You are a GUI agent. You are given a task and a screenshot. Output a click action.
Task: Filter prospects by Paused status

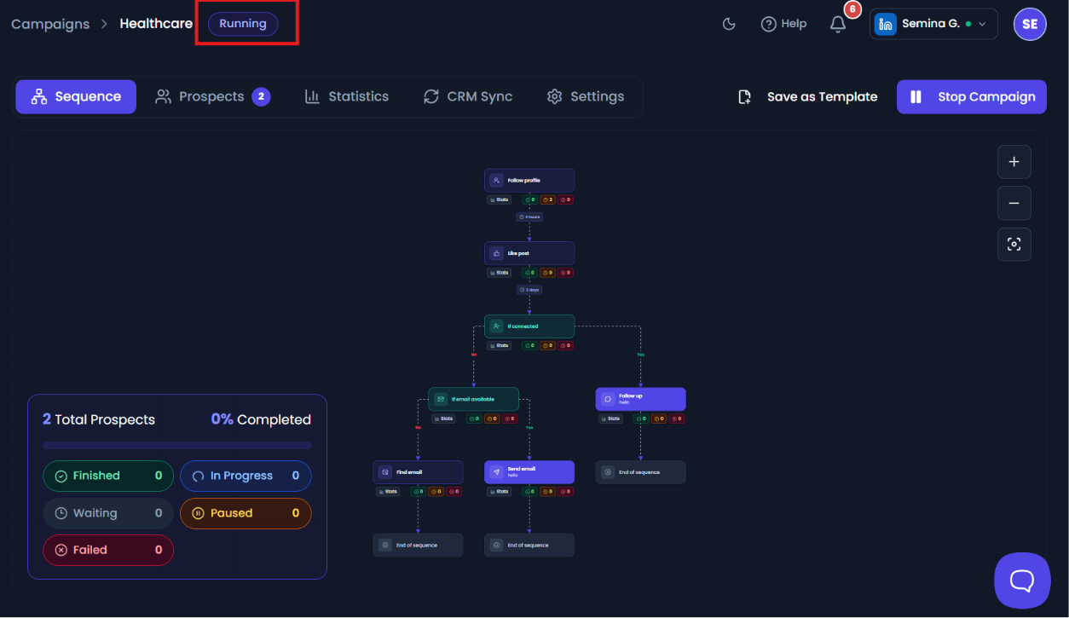[x=246, y=513]
